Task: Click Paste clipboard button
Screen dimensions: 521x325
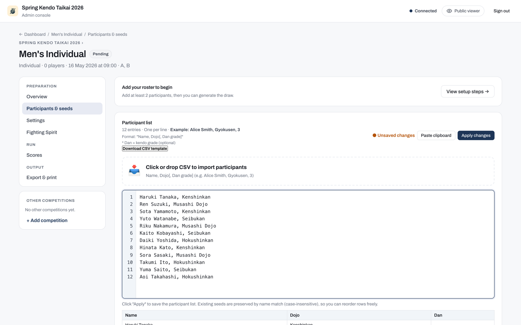Action: coord(436,136)
